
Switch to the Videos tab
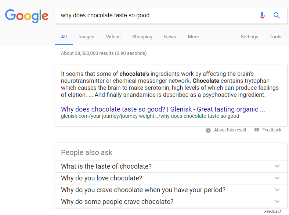click(x=113, y=37)
